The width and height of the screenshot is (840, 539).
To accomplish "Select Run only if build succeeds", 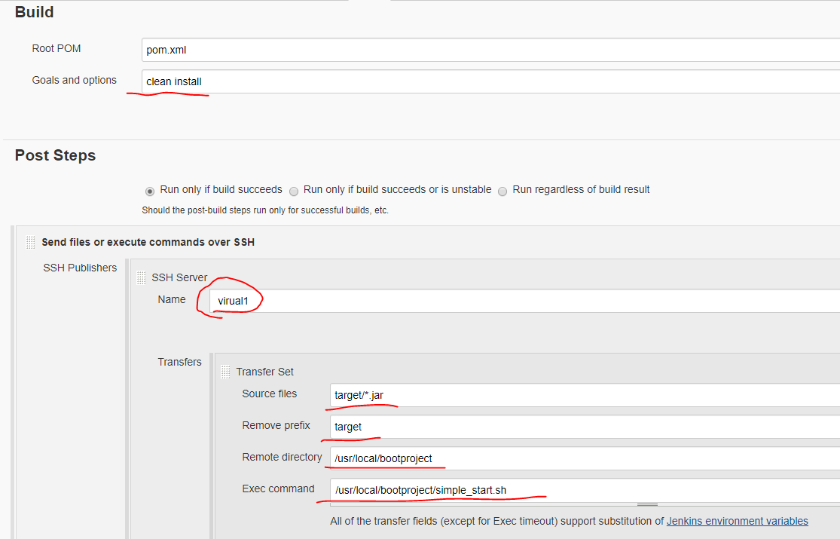I will [x=150, y=191].
